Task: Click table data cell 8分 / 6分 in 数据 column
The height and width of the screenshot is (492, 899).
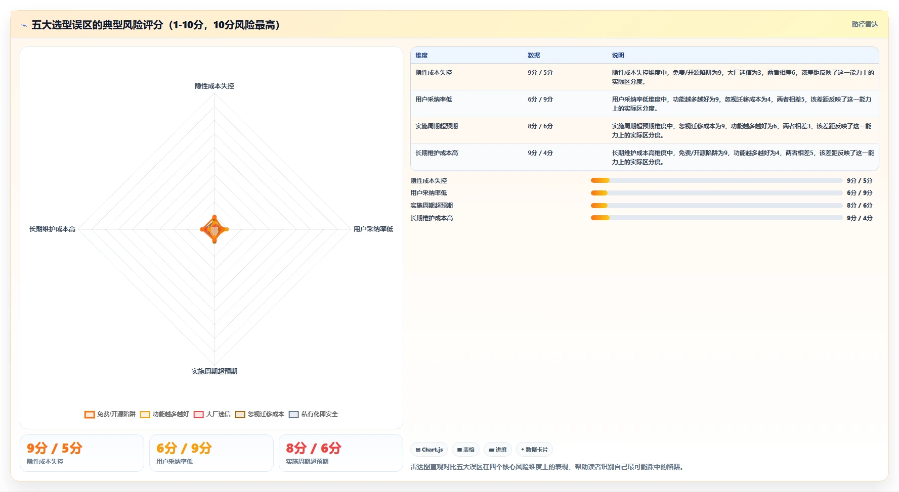Action: point(540,126)
